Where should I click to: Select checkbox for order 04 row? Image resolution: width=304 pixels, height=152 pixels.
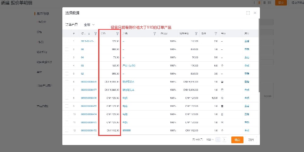click(67, 57)
